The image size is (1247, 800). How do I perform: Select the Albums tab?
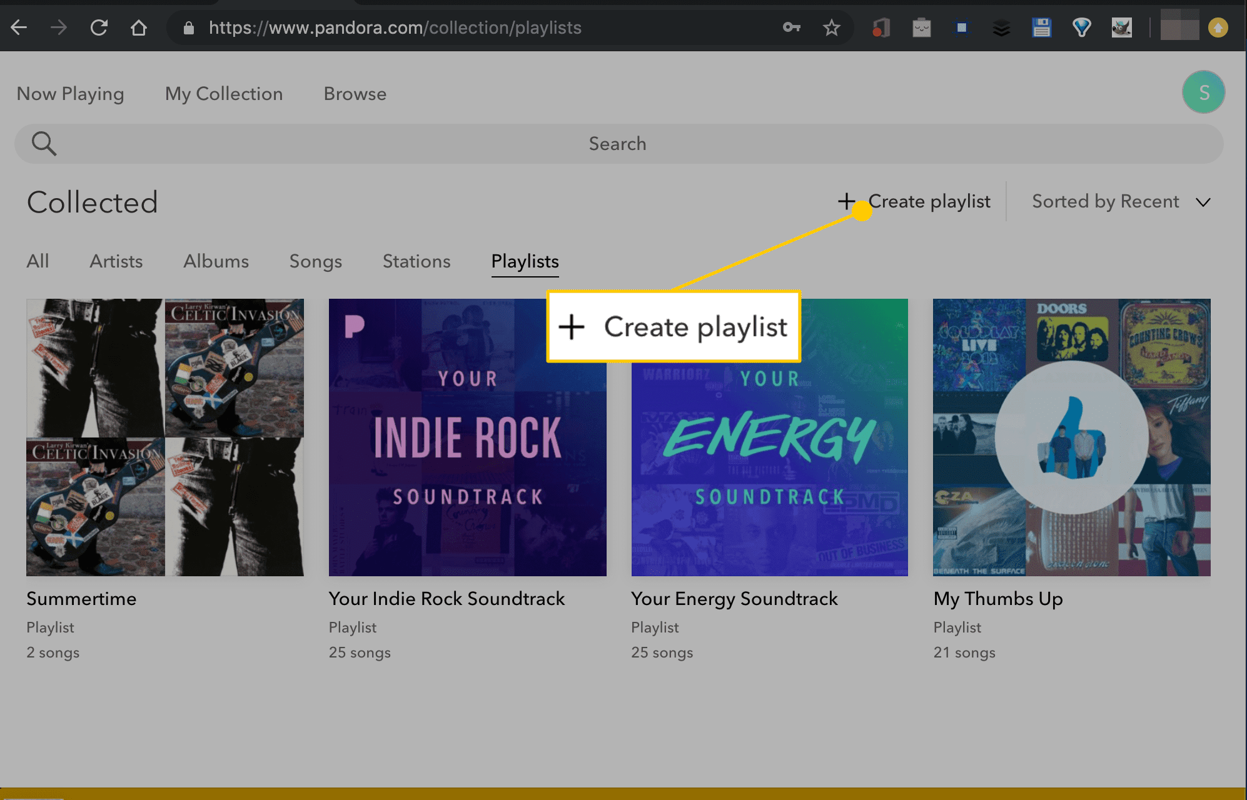(x=217, y=261)
